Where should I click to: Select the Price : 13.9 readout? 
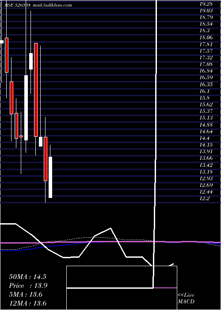pos(28,286)
